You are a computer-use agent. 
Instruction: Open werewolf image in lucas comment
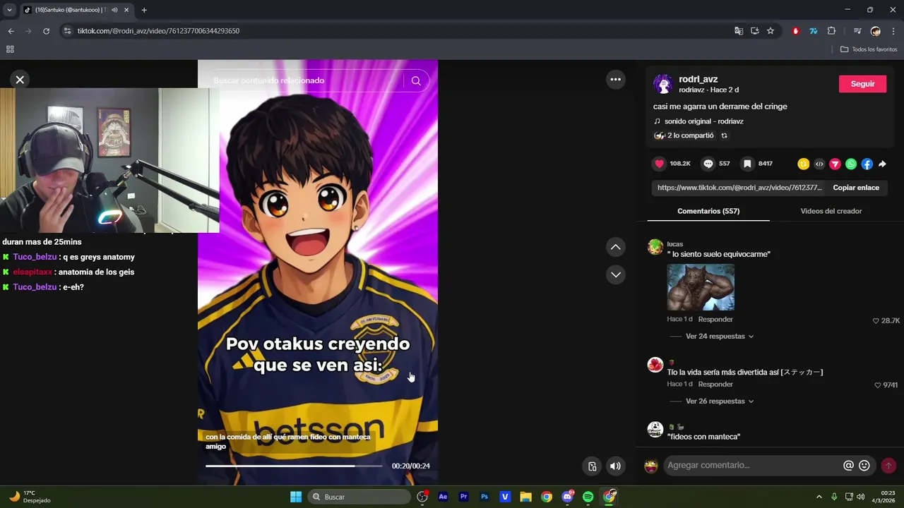pyautogui.click(x=701, y=287)
